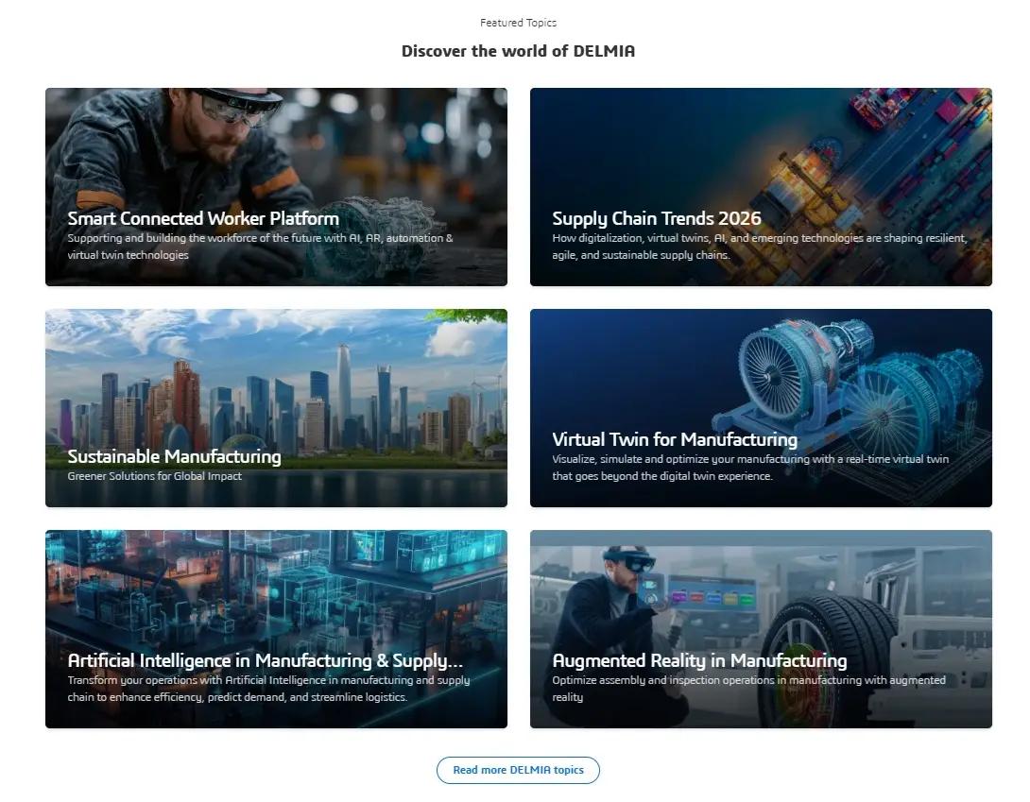Click the 'Transform your operations' description text
1030x802 pixels.
(x=268, y=689)
